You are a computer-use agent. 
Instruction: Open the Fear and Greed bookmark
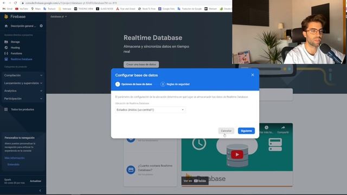pos(126,9)
